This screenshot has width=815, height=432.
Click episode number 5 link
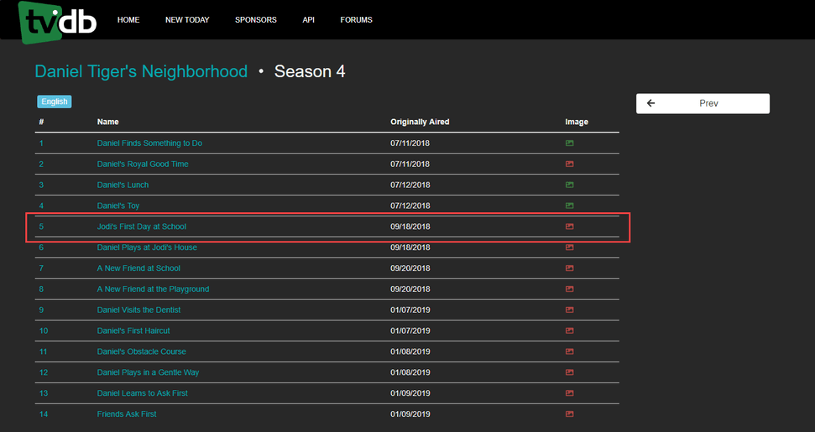click(x=41, y=226)
